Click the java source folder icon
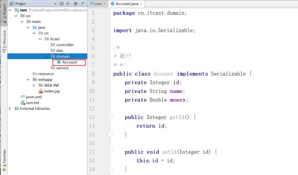Screen dimensions: 298x175 click(x=34, y=27)
